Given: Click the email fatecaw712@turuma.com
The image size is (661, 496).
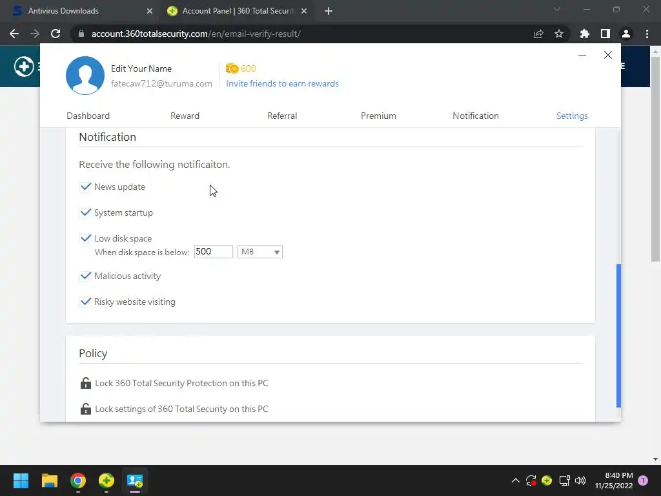Looking at the screenshot, I should tap(161, 83).
